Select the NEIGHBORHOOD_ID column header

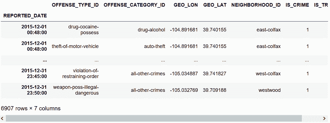(x=256, y=5)
